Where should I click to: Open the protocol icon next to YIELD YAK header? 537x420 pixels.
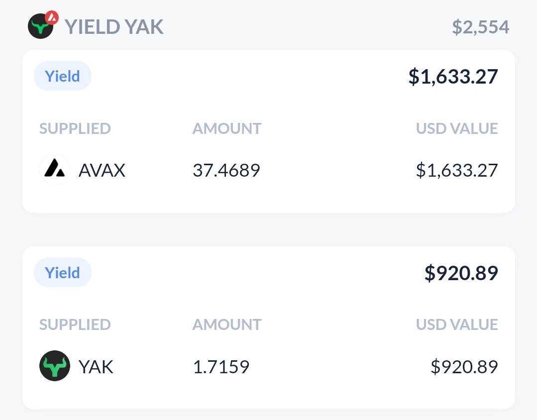[42, 26]
